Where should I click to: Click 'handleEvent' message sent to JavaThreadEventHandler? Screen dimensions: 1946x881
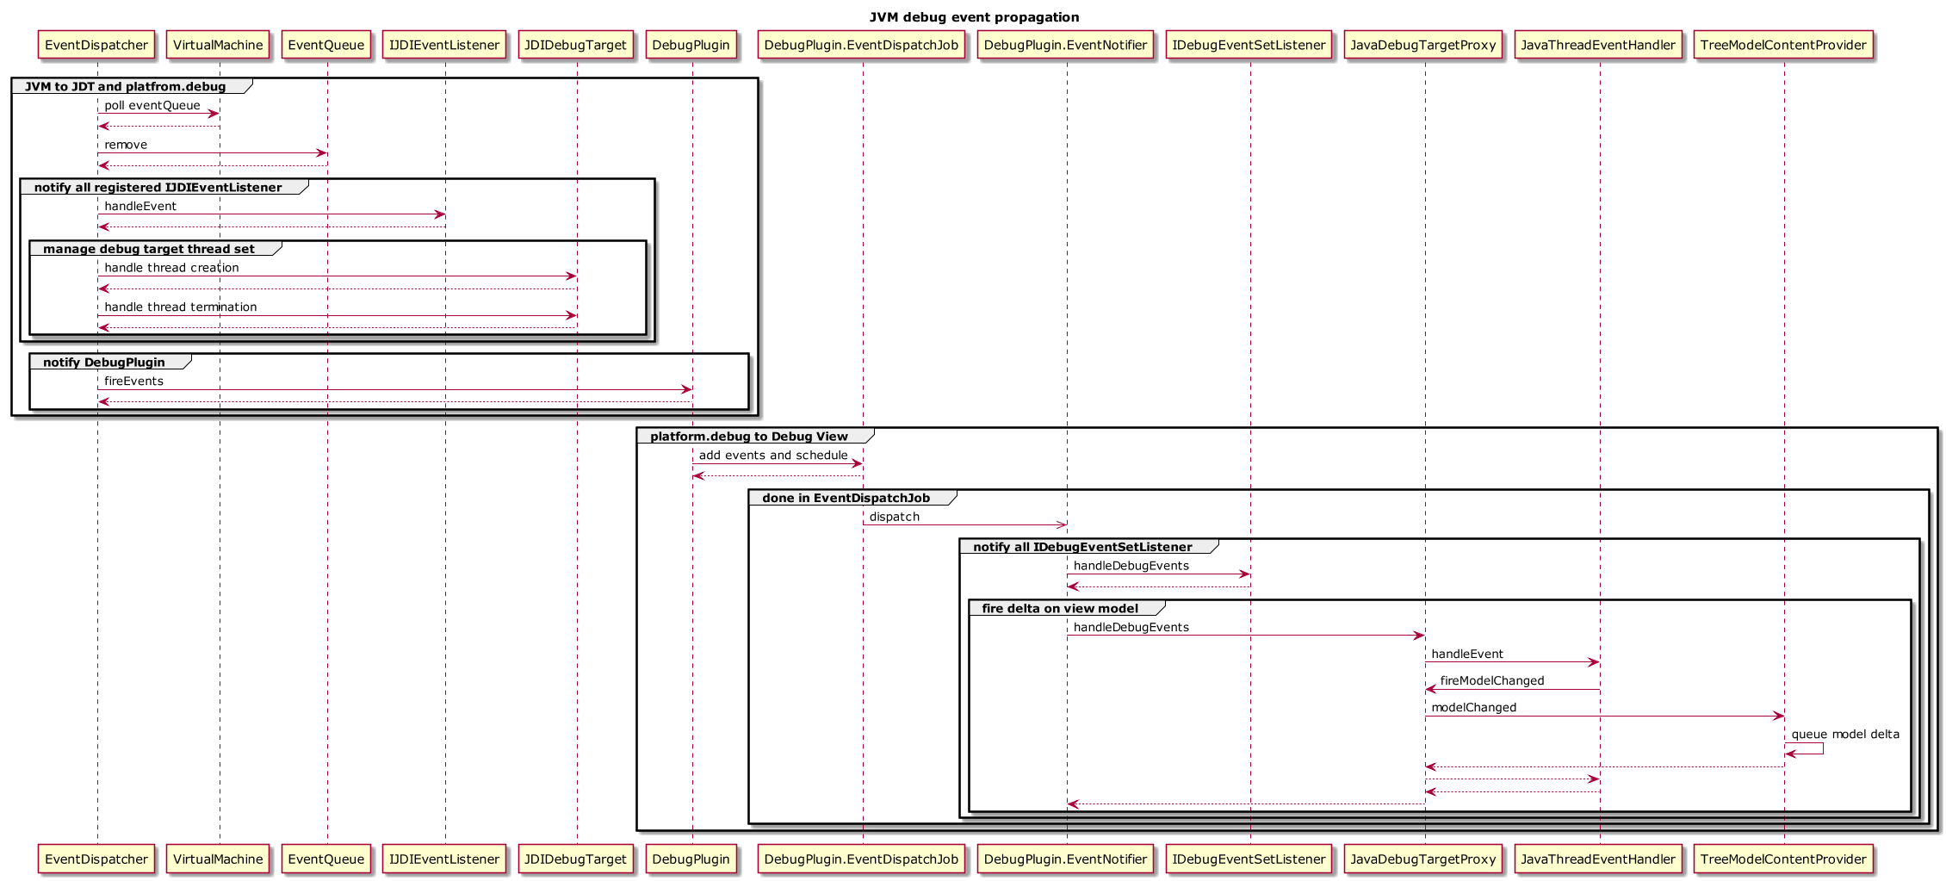coord(1467,654)
